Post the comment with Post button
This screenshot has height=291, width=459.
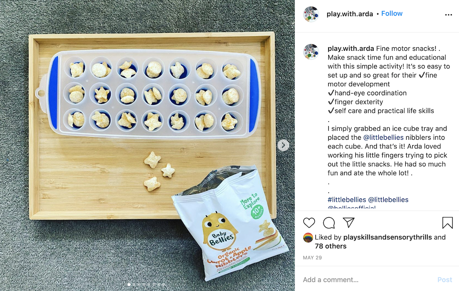445,280
